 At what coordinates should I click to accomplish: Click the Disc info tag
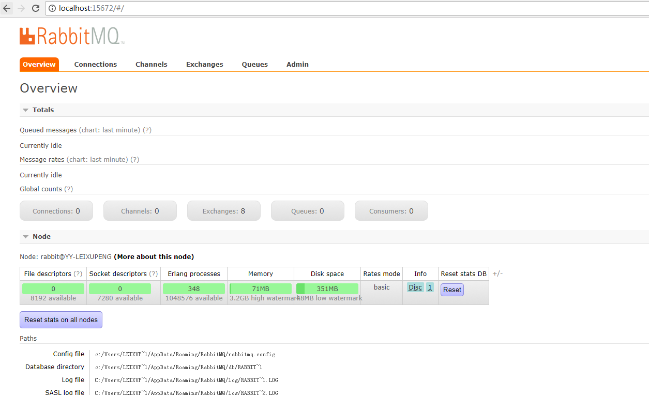coord(415,287)
